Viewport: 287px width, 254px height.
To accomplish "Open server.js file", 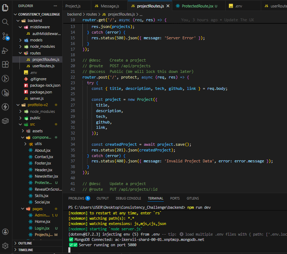I will [38, 98].
